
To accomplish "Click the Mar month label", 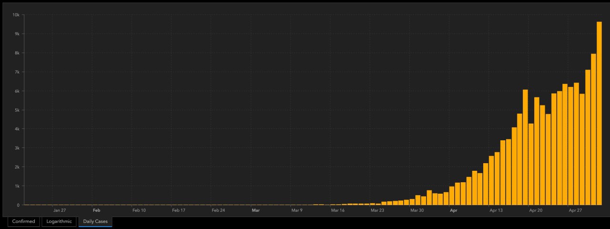I will (x=255, y=210).
